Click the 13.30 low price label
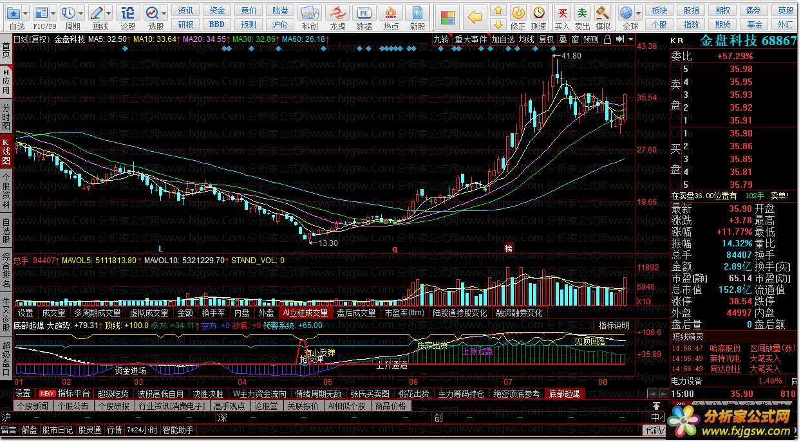The width and height of the screenshot is (801, 442). click(x=328, y=243)
